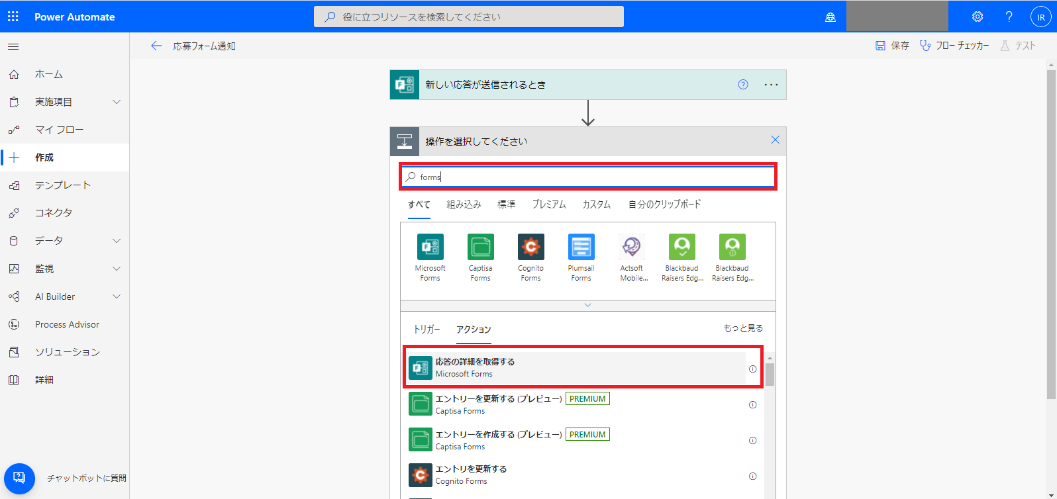Select エントリーを作成する (プレビュー) Captisa action
The image size is (1057, 499).
click(576, 439)
